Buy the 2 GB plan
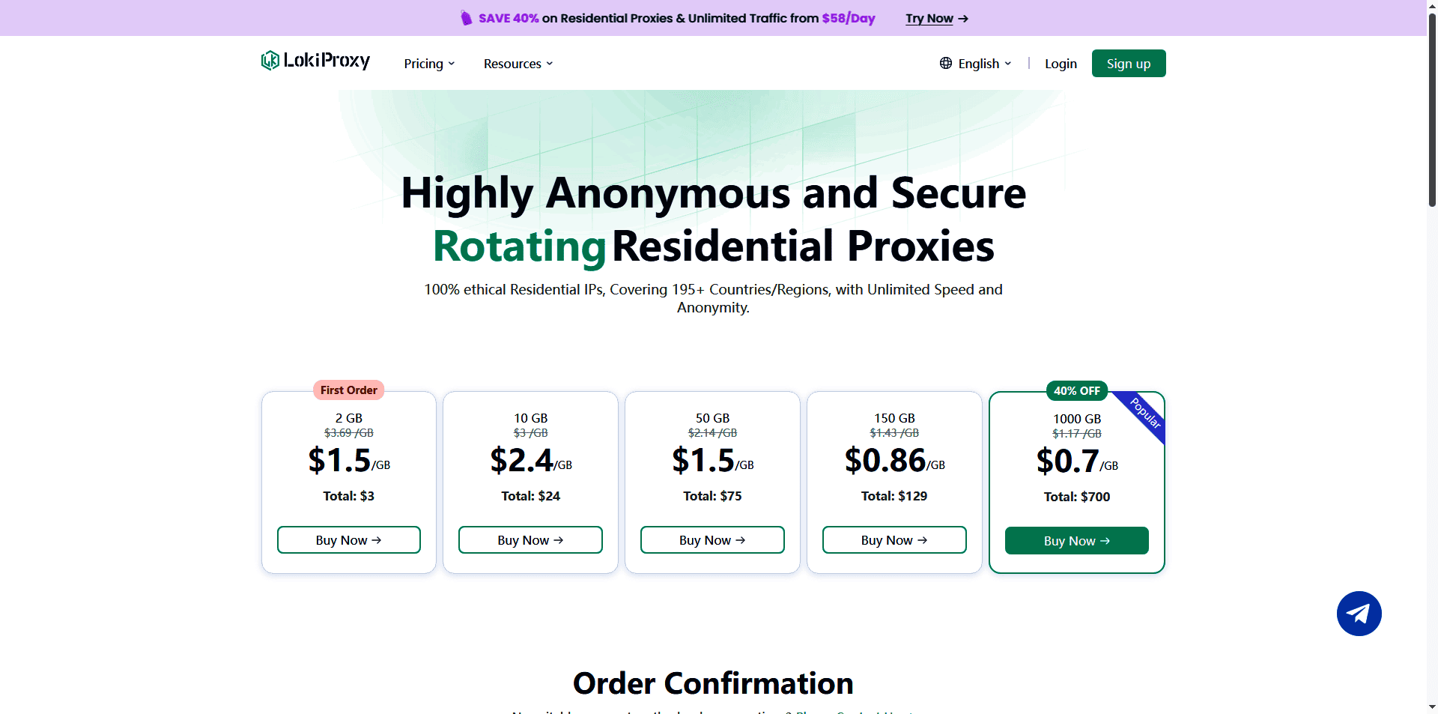The height and width of the screenshot is (714, 1438). coord(348,540)
